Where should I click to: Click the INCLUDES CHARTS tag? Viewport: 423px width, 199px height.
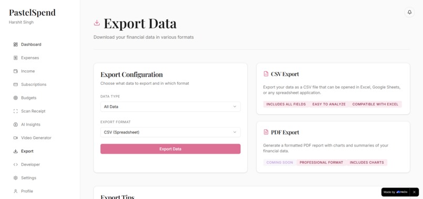[x=367, y=162]
